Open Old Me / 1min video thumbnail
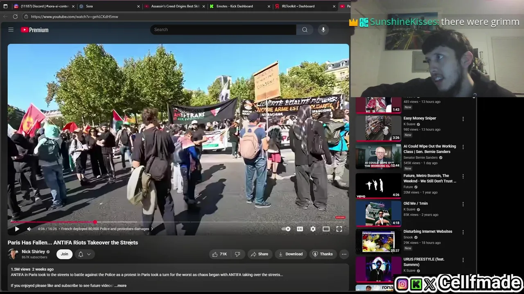The image size is (524, 294). coord(378,213)
